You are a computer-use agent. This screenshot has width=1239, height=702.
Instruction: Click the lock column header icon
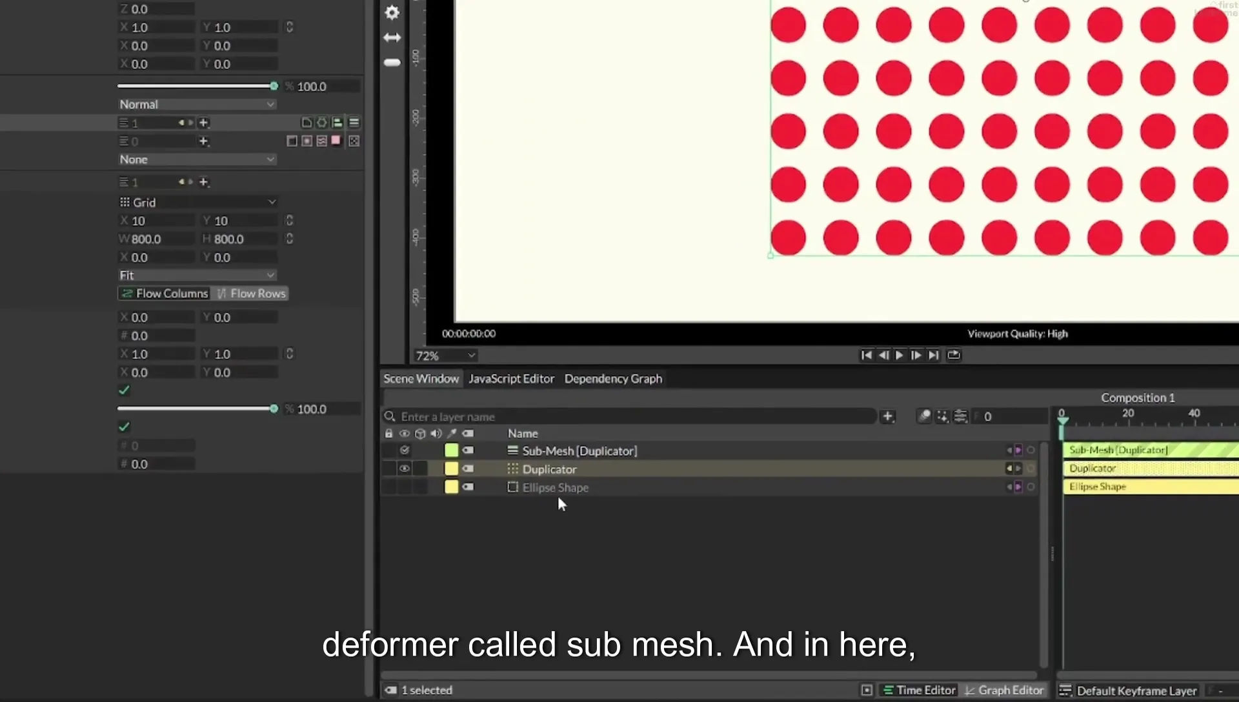(x=388, y=434)
